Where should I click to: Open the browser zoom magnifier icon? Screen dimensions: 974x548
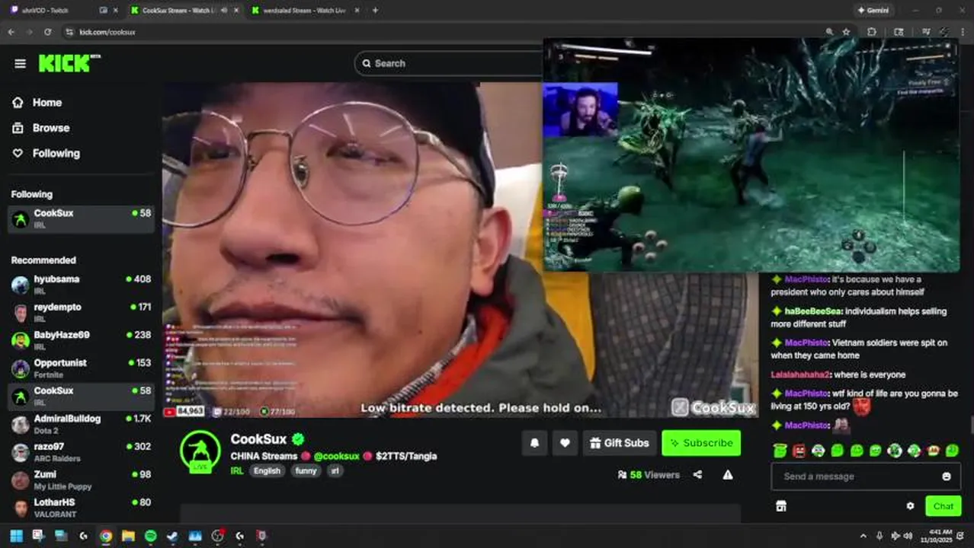pyautogui.click(x=829, y=32)
